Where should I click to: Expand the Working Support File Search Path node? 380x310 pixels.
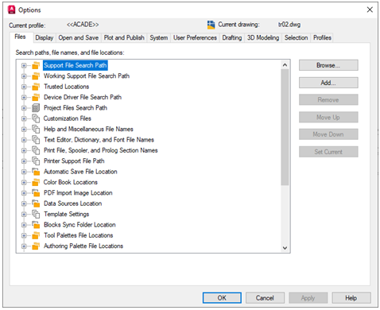pos(24,76)
